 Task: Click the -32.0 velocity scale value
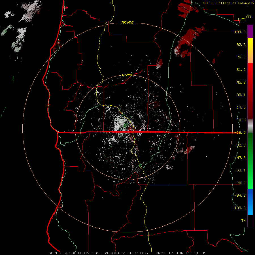240,145
